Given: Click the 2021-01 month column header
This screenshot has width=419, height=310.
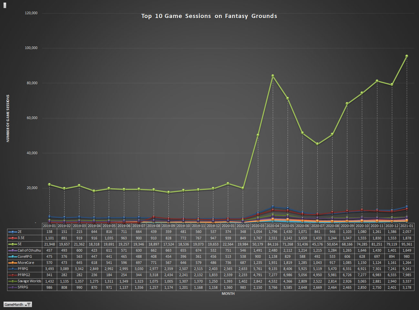Looking at the screenshot, I should tap(407, 226).
